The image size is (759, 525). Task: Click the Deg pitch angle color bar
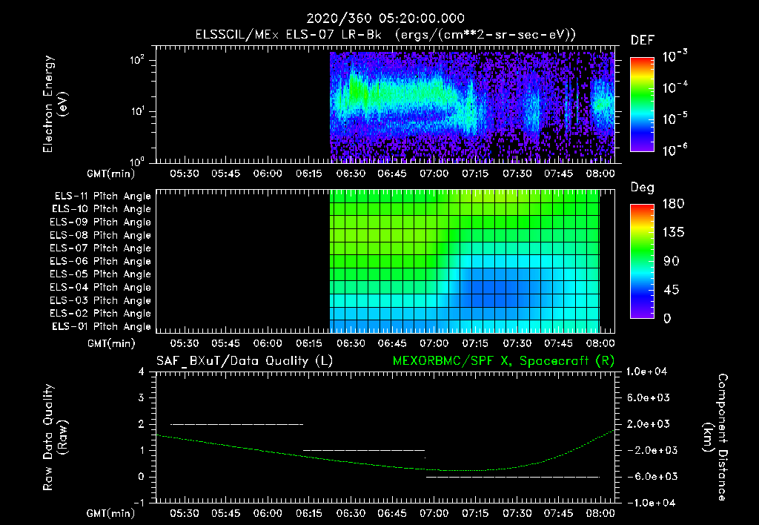point(642,261)
